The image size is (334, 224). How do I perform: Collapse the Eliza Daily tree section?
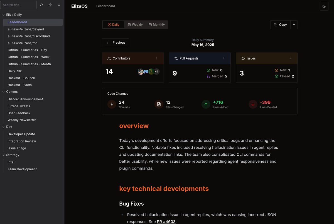point(3,15)
